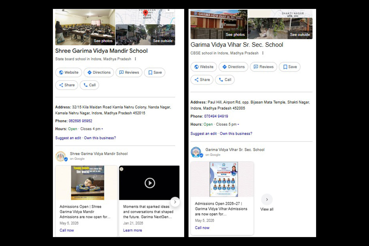This screenshot has width=369, height=246.
Task: Click Own this business under Closes 5 pm
Action: [x=236, y=134]
